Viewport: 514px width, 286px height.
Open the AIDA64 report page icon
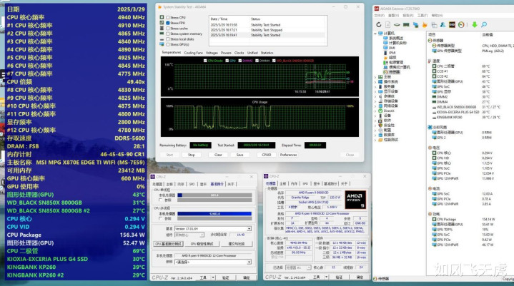pos(387,24)
